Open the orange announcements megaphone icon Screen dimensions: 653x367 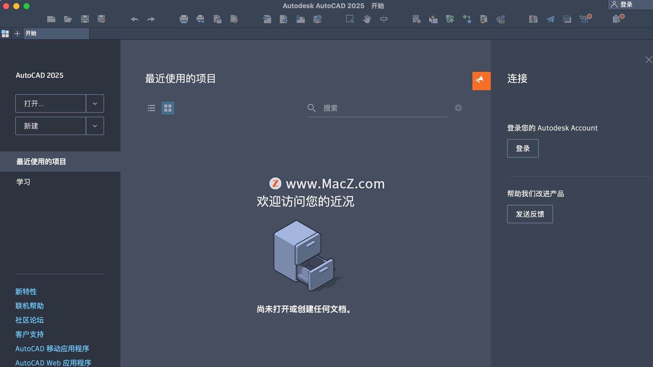point(481,81)
